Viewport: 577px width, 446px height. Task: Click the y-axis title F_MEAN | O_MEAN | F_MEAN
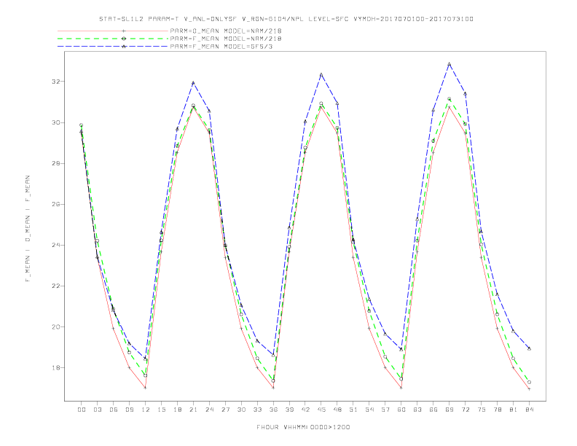[x=28, y=229]
